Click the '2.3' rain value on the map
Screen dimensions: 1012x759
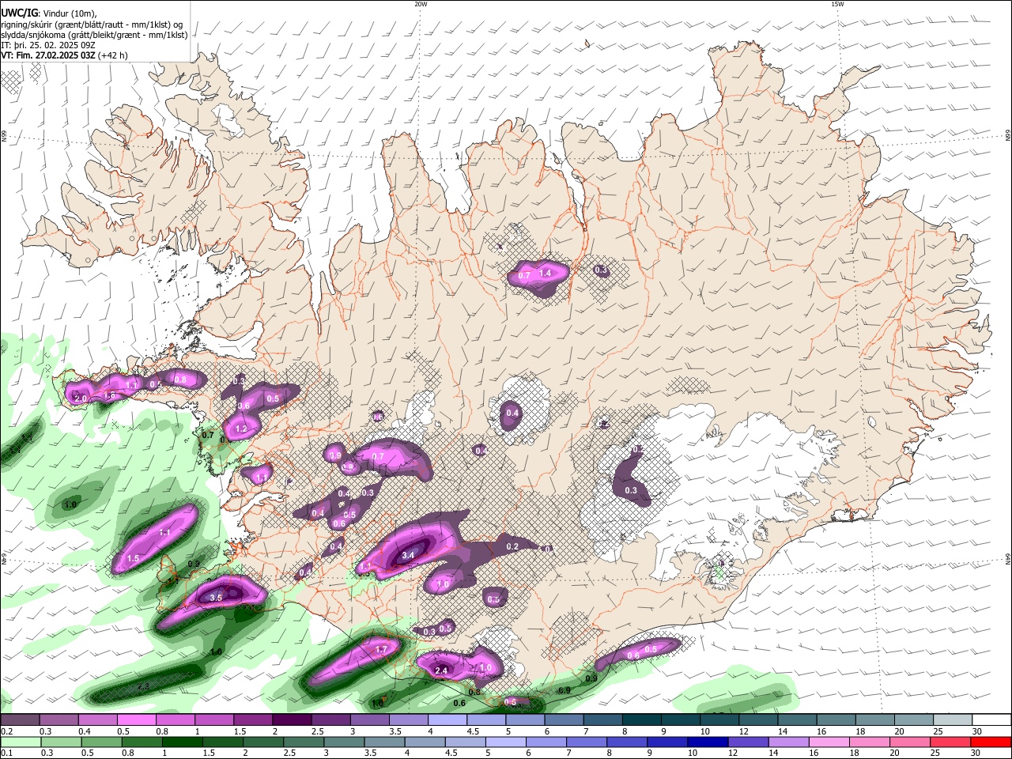143,687
